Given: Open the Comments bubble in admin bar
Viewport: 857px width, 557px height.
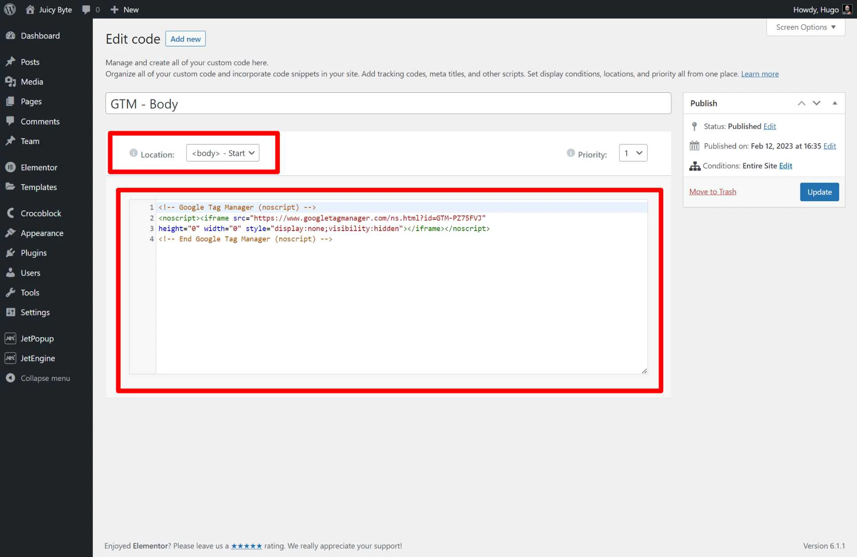Looking at the screenshot, I should 85,9.
